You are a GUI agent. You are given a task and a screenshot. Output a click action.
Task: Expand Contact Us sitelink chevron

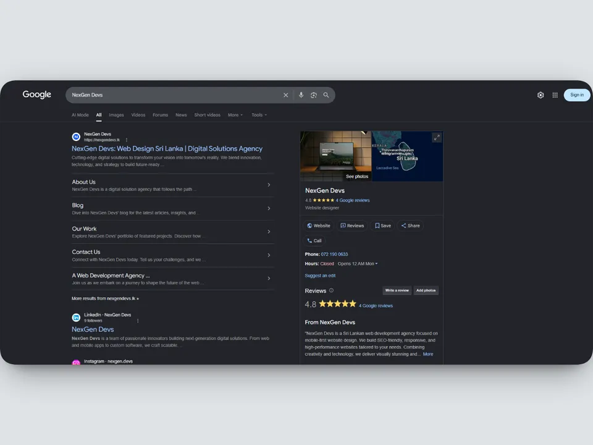[269, 255]
